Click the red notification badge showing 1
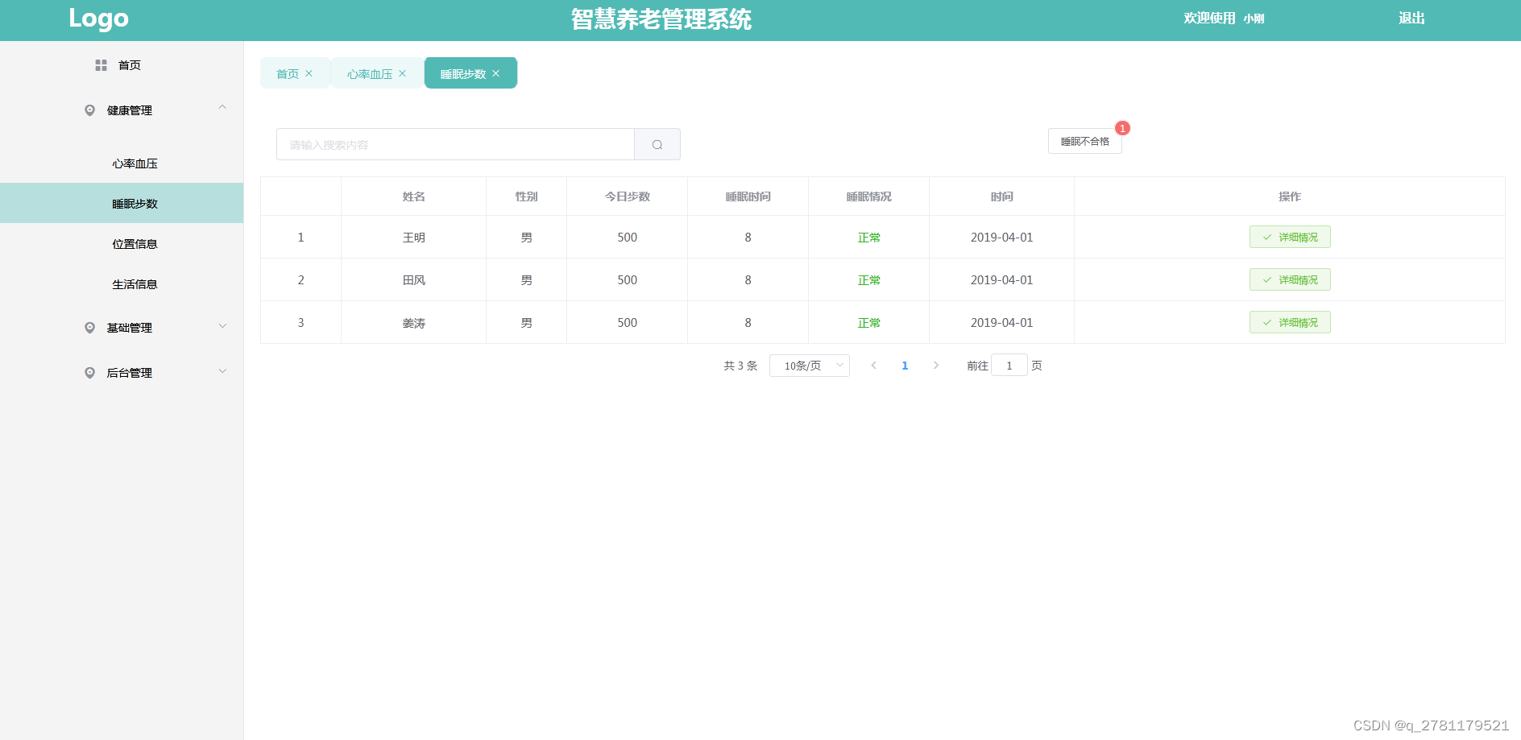The image size is (1521, 740). coord(1122,128)
